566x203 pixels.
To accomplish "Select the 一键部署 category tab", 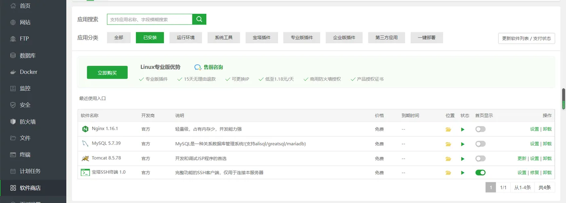I will coord(427,38).
